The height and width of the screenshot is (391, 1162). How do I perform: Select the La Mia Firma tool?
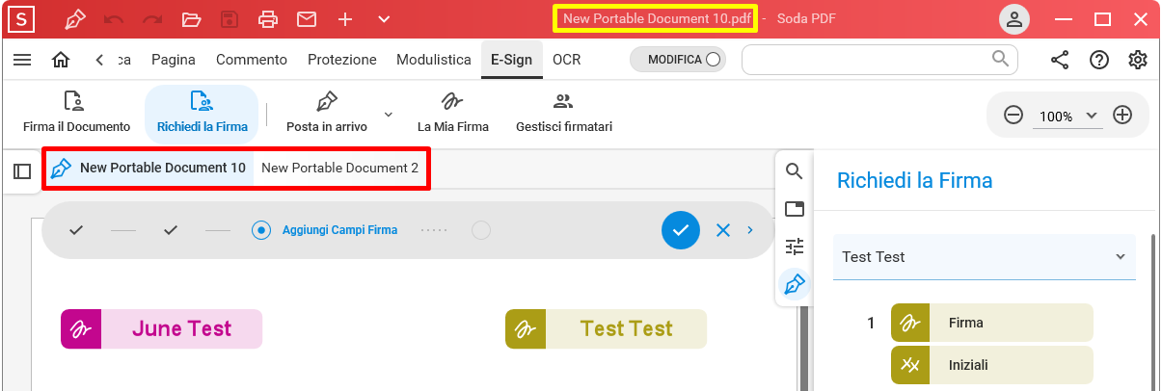(452, 113)
